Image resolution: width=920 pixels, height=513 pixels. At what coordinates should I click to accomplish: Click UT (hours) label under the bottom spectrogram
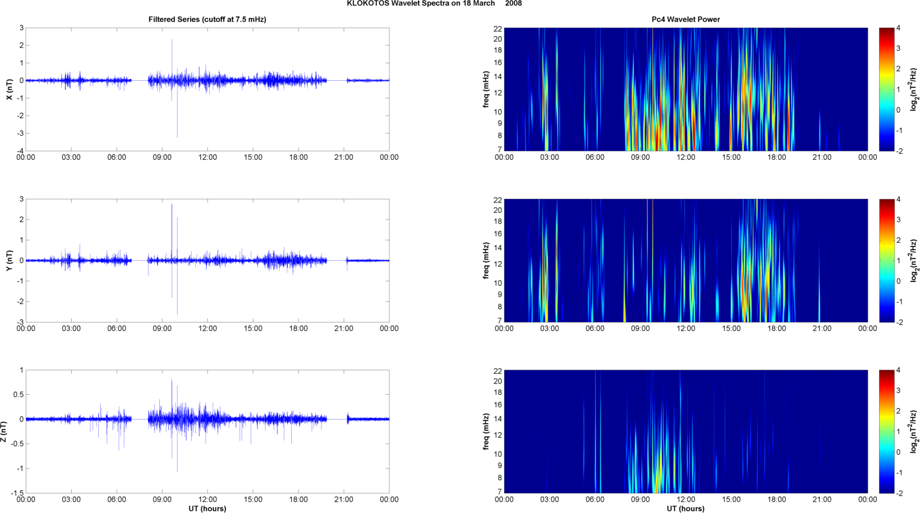coord(685,509)
